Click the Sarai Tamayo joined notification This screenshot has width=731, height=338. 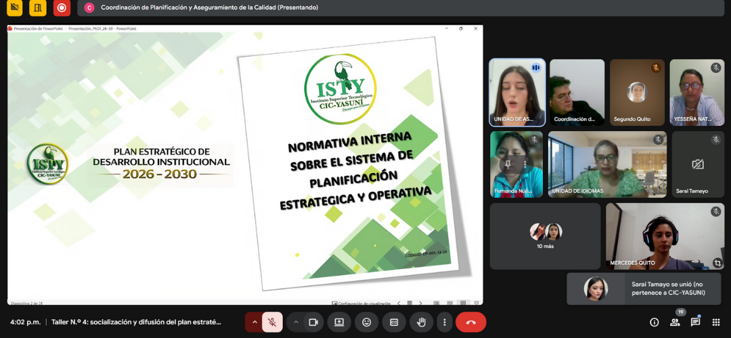coord(644,289)
